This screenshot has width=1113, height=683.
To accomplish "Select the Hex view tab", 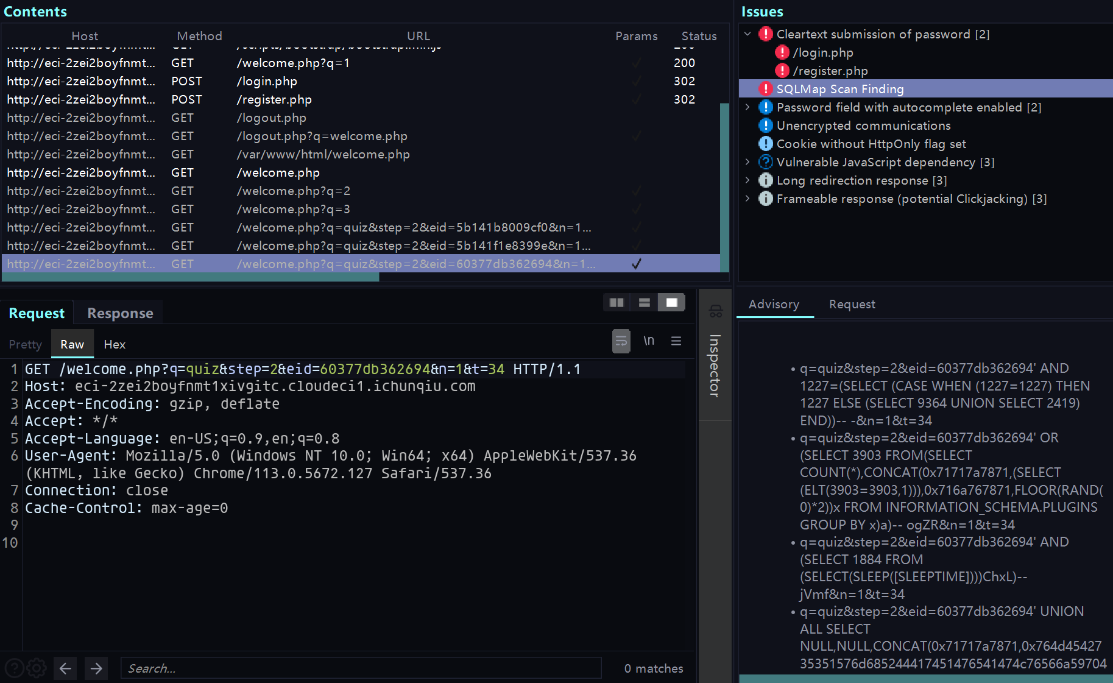I will point(115,344).
